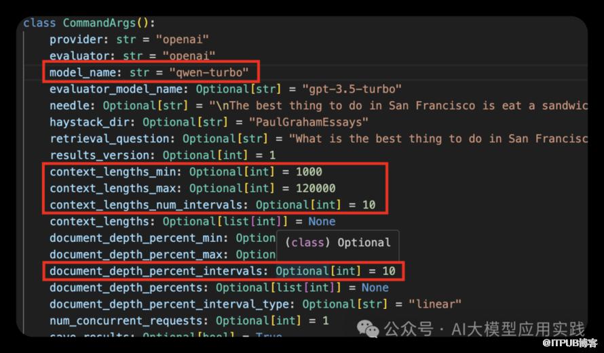
Task: Click the needle string starting "\nThe best thing"
Action: 398,106
